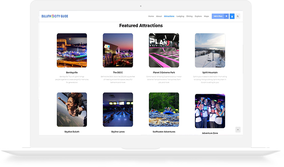The height and width of the screenshot is (167, 284).
Task: Open the Spirit Mountain photo thumbnail
Action: 210,50
